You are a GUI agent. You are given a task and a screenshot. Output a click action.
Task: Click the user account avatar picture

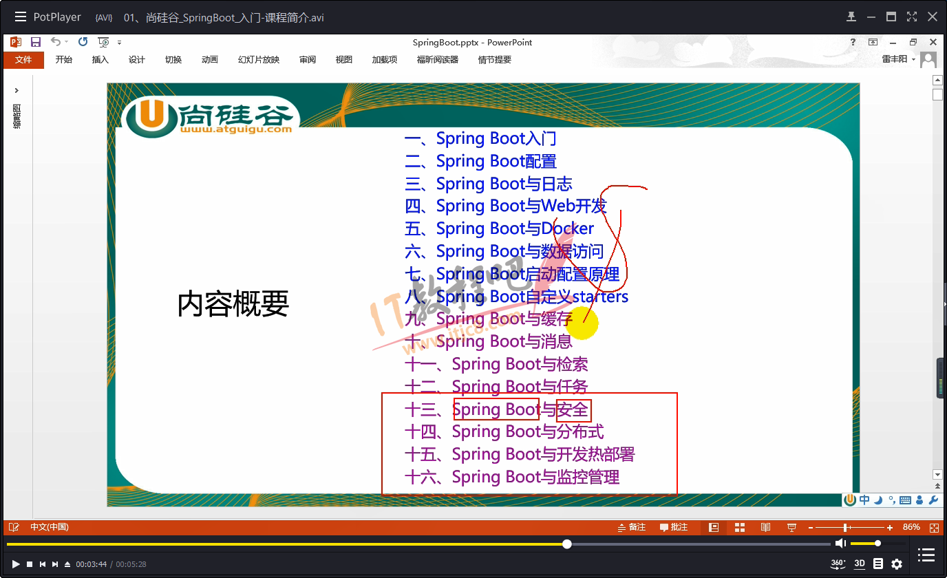[x=929, y=60]
